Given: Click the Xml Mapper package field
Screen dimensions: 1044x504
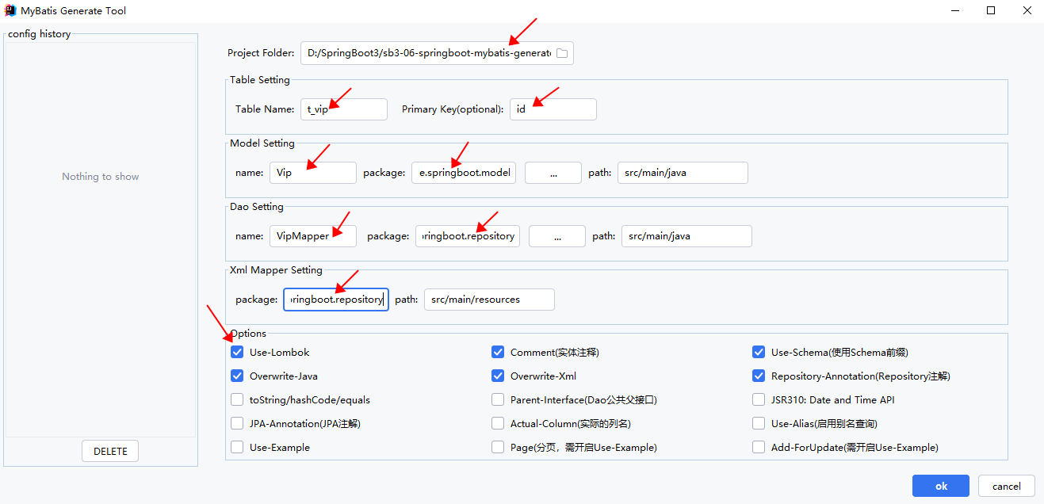Looking at the screenshot, I should [x=336, y=300].
